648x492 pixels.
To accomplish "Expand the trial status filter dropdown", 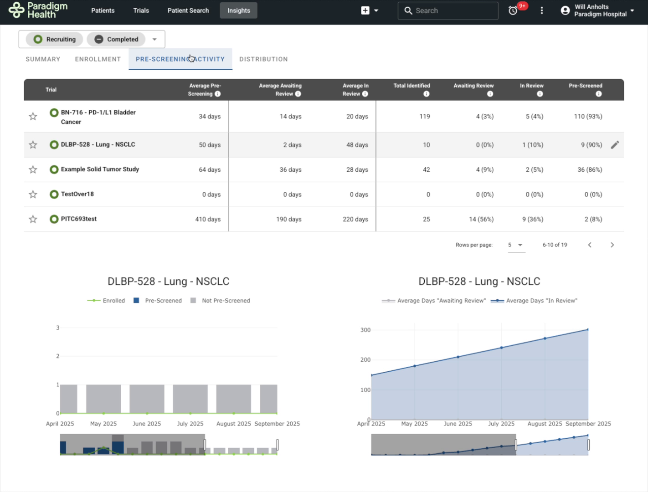I will 154,39.
